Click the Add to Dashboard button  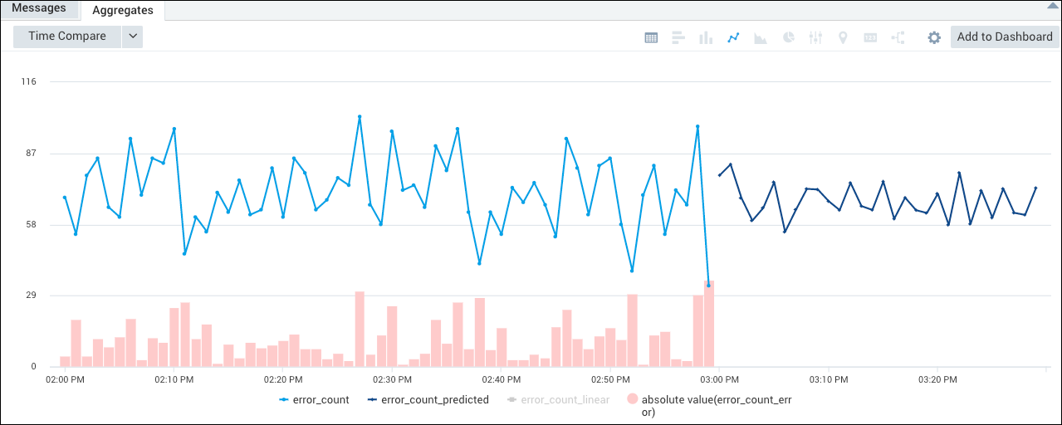click(1005, 37)
